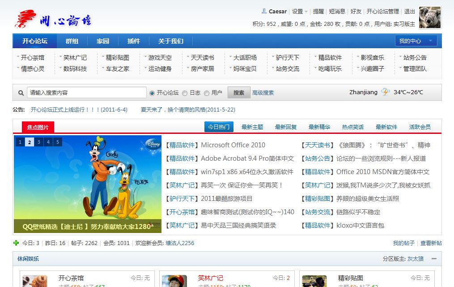Click the 开心论坛 red logo
The image size is (454, 287).
(53, 19)
